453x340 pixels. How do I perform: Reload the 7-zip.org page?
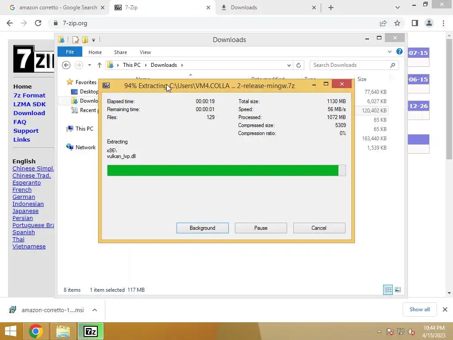click(38, 23)
